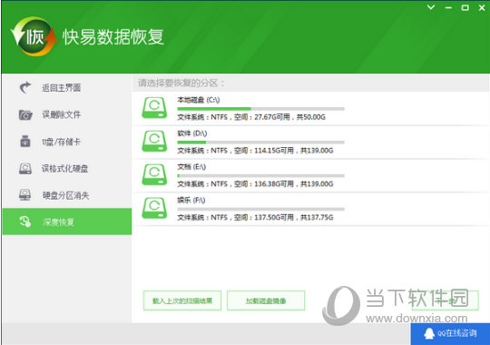Open the 误删除文件 recovery mode

click(x=67, y=114)
